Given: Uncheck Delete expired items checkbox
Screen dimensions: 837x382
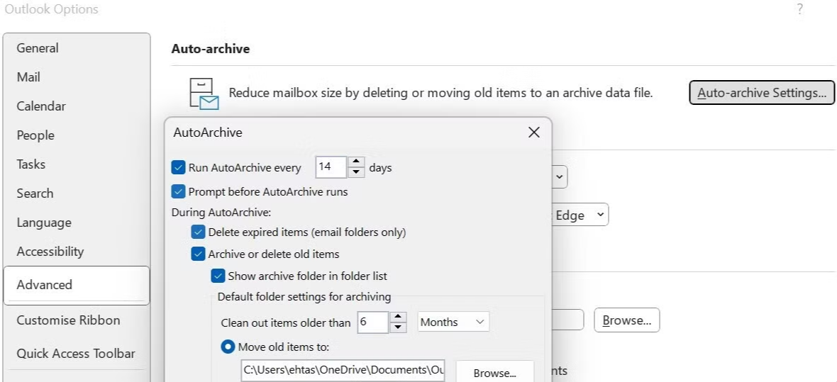Looking at the screenshot, I should (x=198, y=232).
